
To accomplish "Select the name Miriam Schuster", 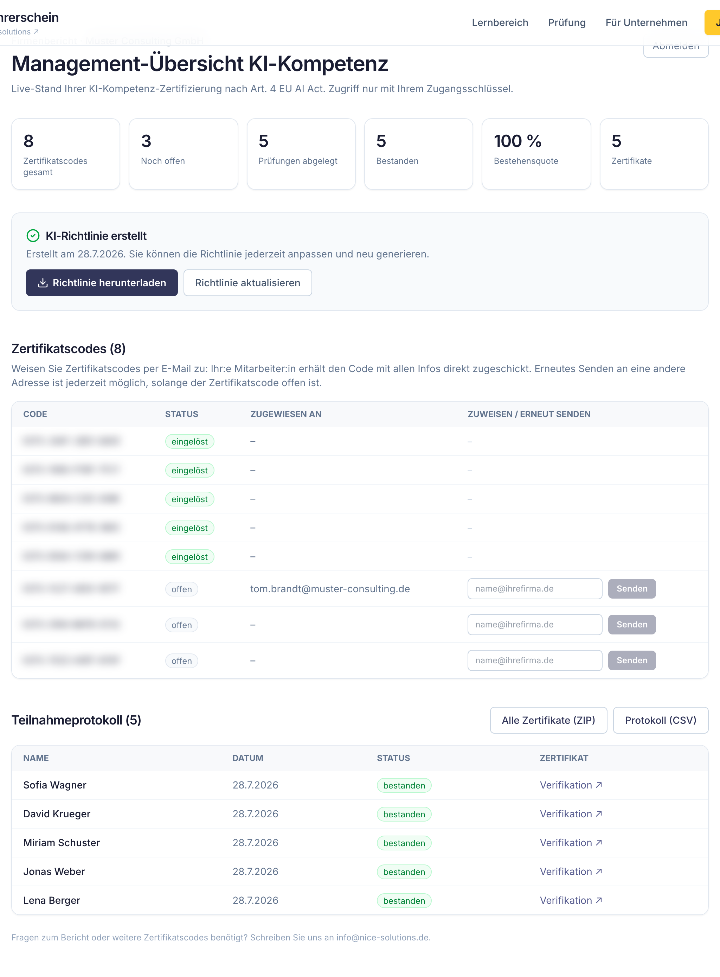I will tap(62, 842).
